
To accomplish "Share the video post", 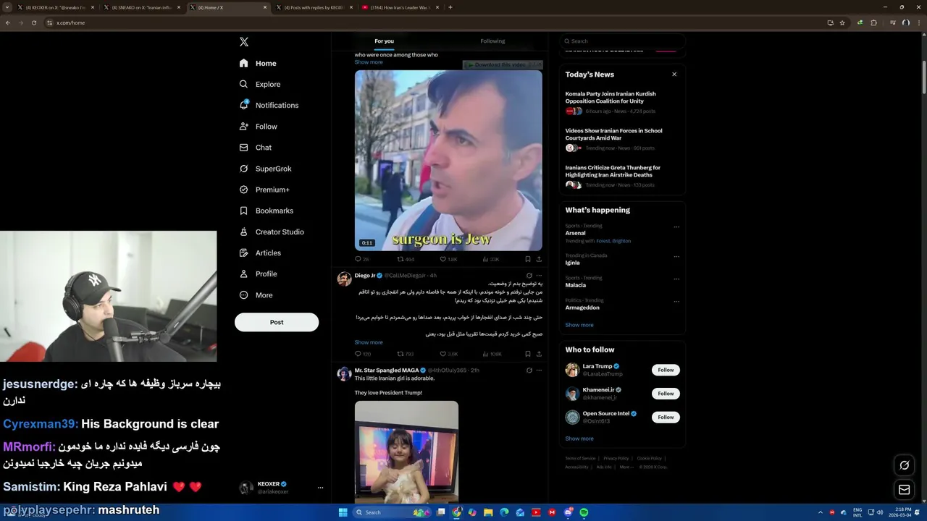I will coord(539,259).
